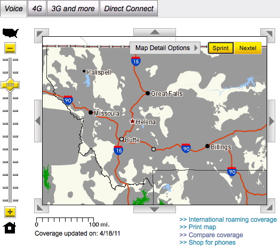
Task: Switch to the Voice tab
Action: [13, 9]
